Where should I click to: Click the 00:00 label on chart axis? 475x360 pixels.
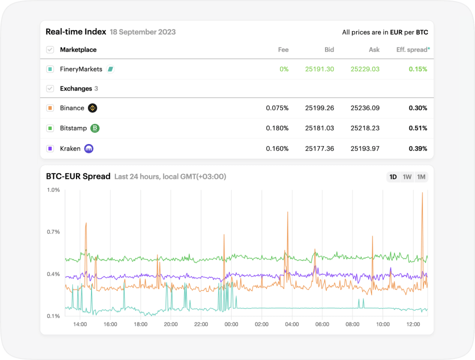(231, 324)
